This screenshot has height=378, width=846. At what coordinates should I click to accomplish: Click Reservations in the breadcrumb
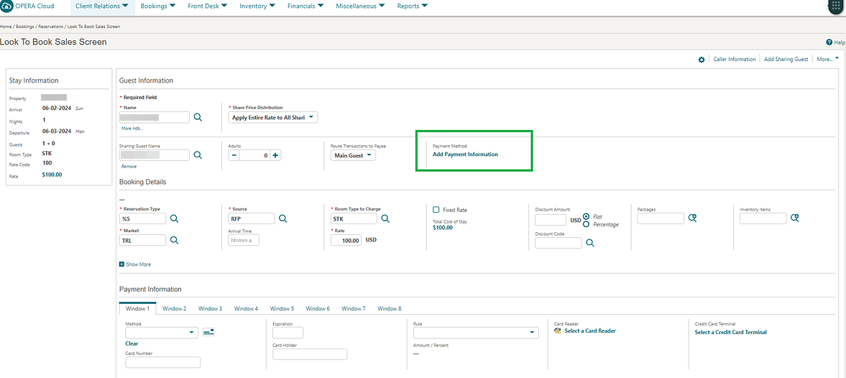pos(50,26)
